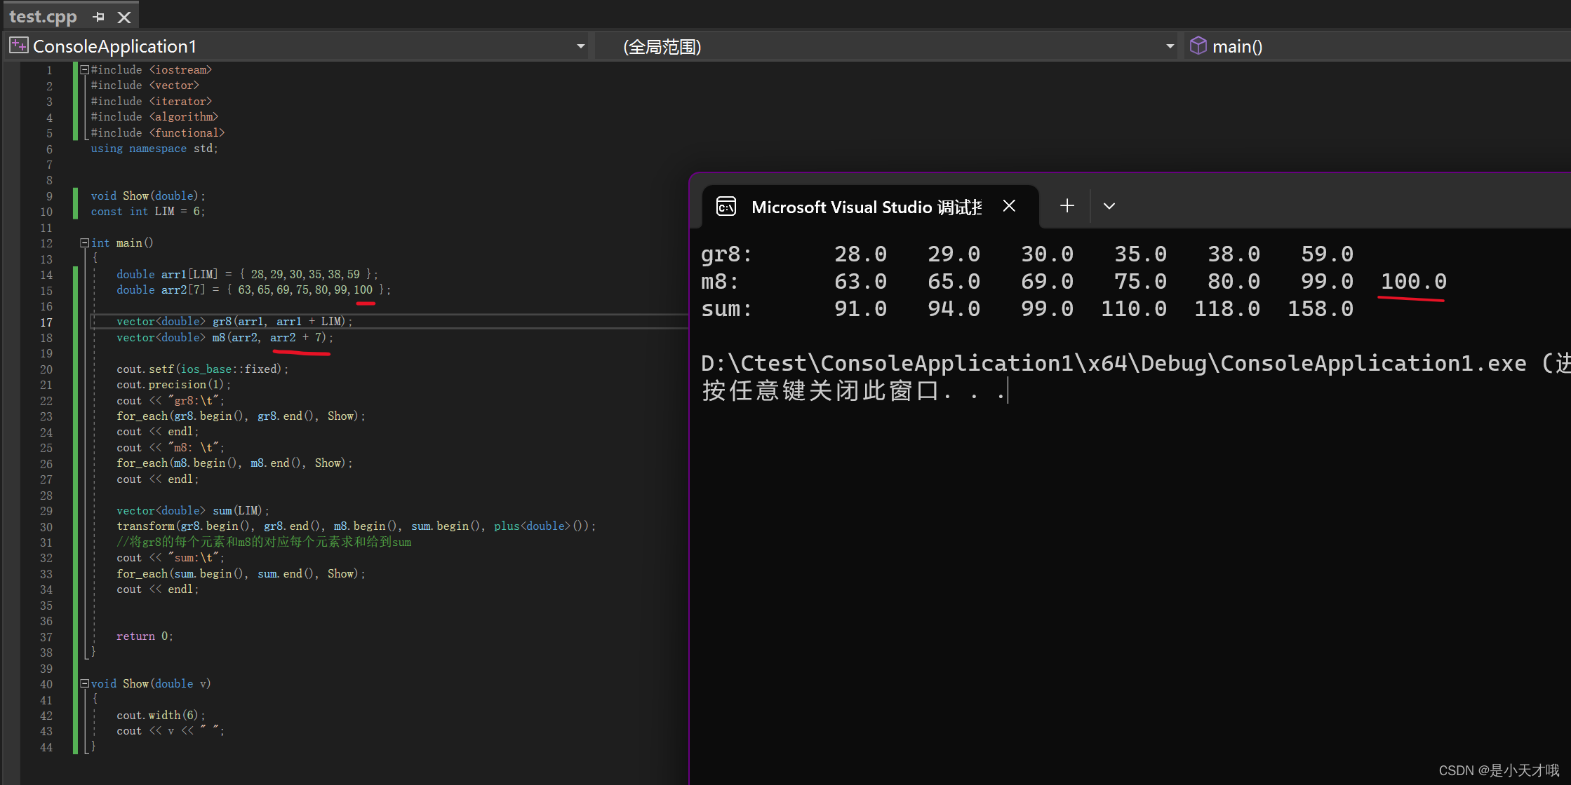
Task: Collapse the int main() function block
Action: pyautogui.click(x=84, y=243)
